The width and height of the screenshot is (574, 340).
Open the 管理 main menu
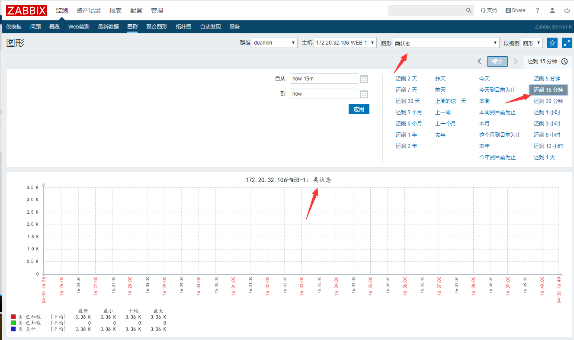point(157,10)
